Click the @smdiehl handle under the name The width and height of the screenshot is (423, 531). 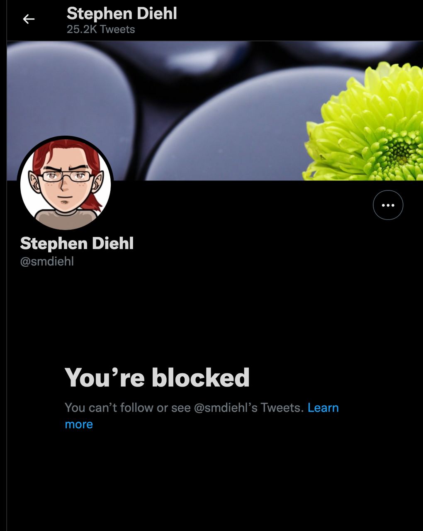coord(47,261)
